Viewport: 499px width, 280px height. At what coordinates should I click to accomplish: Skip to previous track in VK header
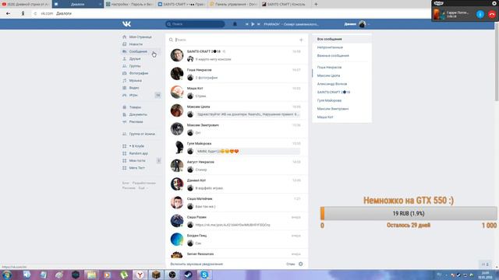point(246,24)
